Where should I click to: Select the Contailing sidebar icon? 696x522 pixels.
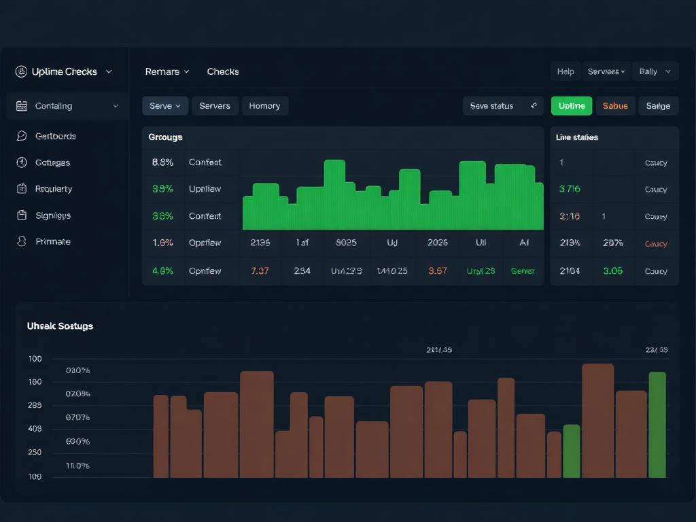22,106
